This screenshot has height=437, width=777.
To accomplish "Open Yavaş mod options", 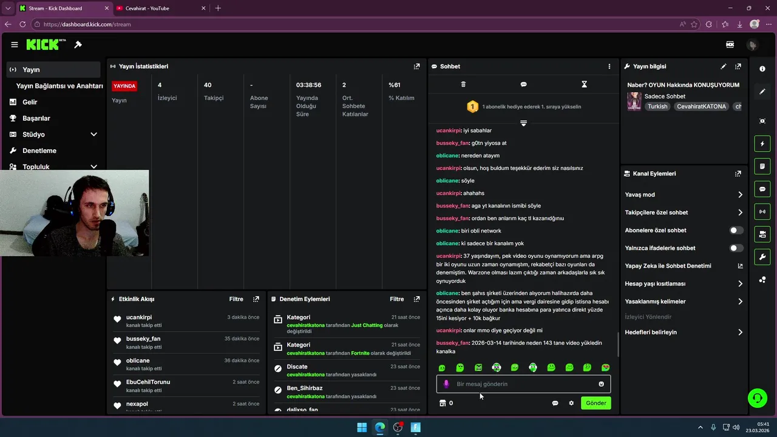I will (x=684, y=195).
